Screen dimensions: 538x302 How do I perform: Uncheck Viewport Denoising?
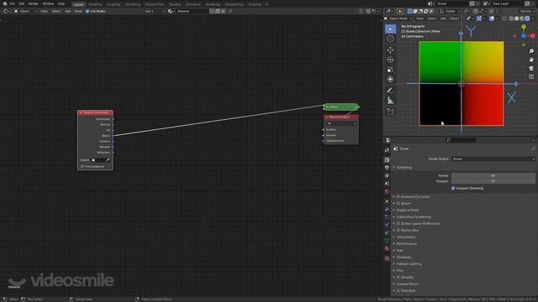(x=453, y=188)
